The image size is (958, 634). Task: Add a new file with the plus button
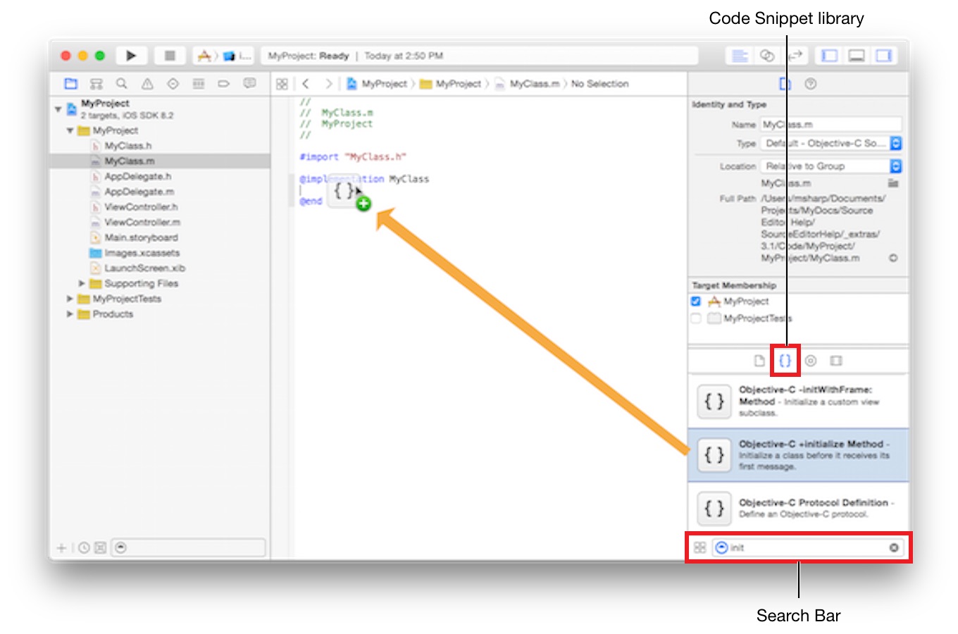pyautogui.click(x=61, y=547)
